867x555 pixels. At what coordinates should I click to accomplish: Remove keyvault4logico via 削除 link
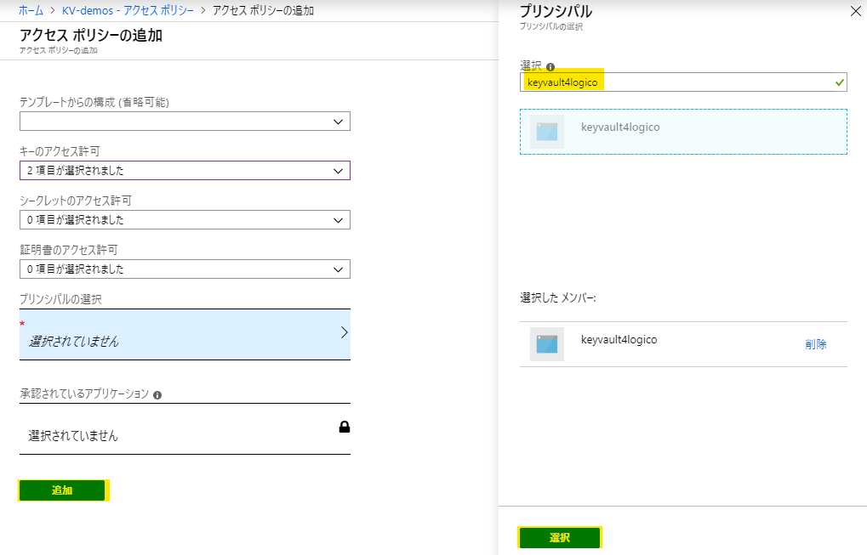point(815,344)
